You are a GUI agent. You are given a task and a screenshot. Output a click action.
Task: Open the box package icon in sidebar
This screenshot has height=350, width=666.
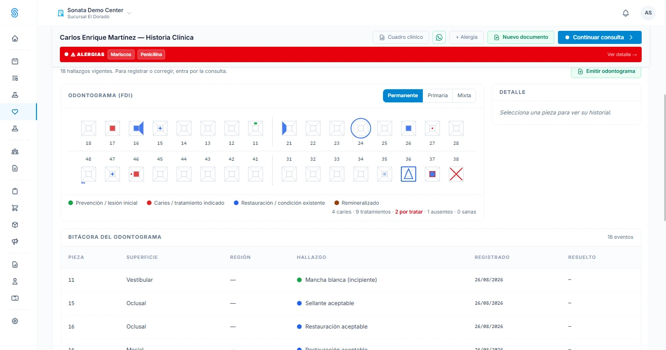tap(15, 225)
